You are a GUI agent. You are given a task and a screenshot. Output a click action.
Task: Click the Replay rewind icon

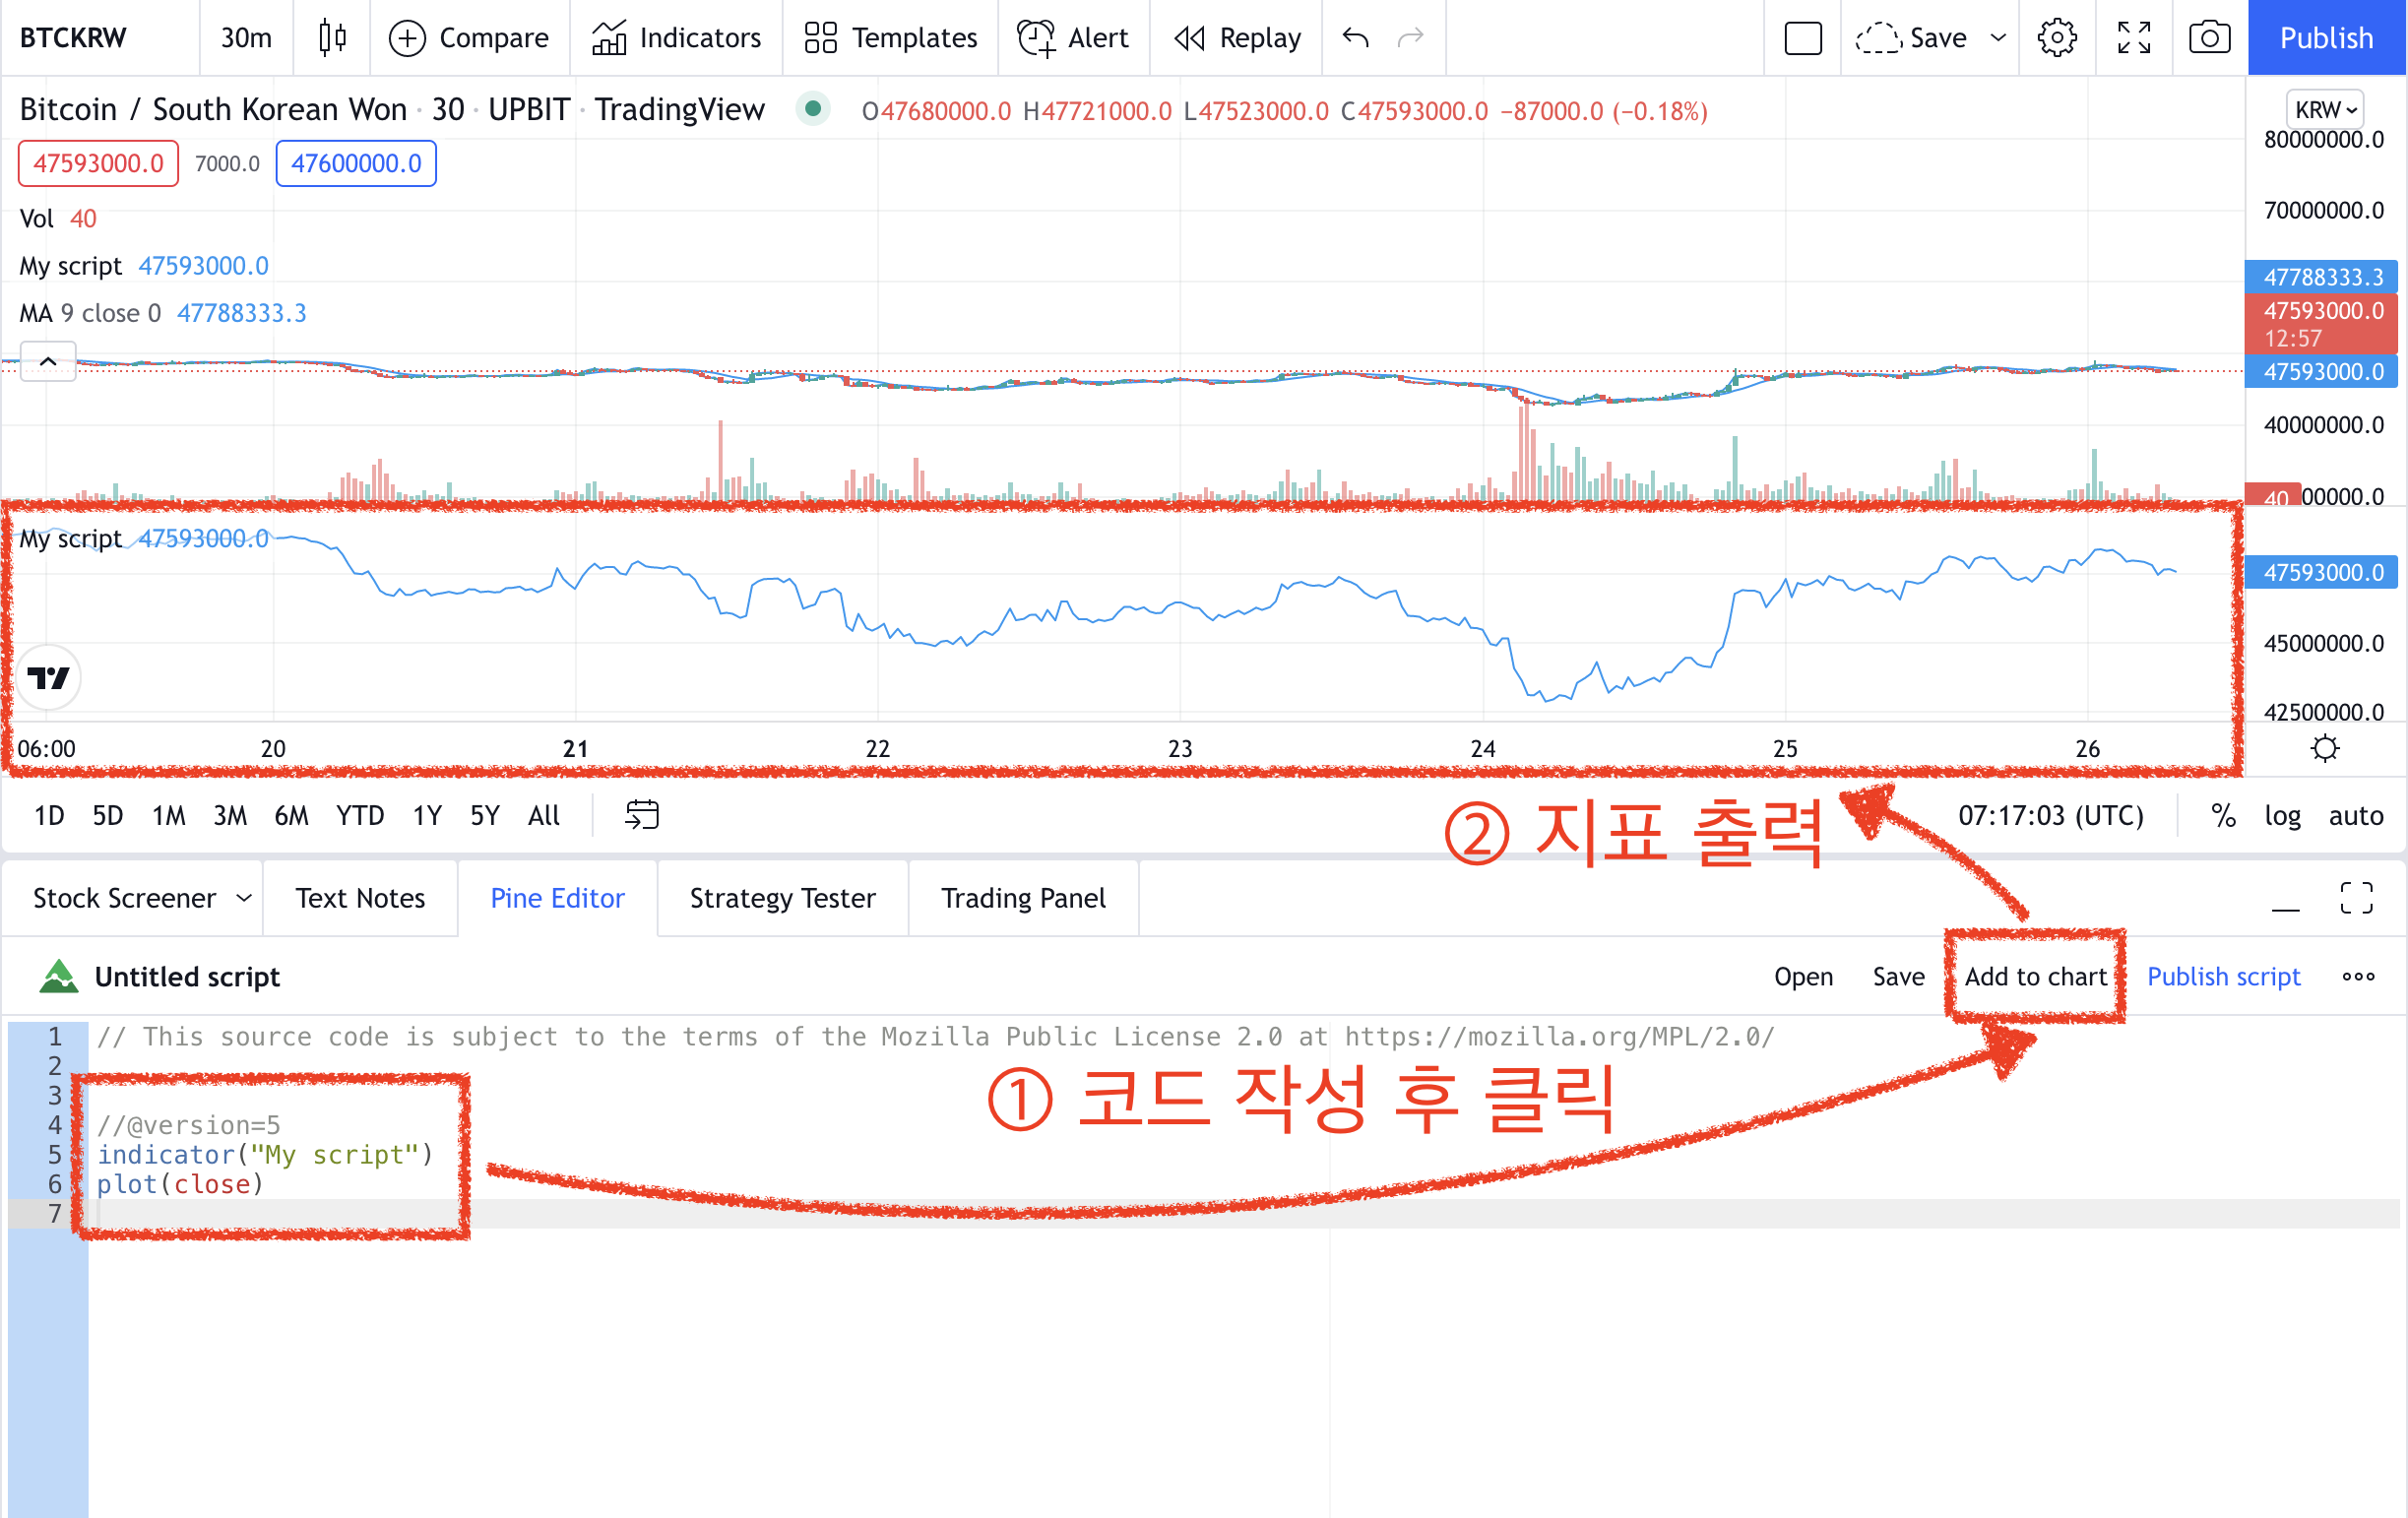(x=1189, y=38)
